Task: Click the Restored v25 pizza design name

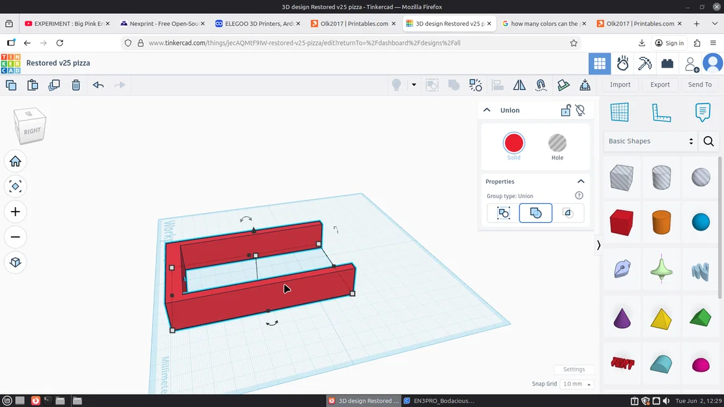Action: click(58, 63)
